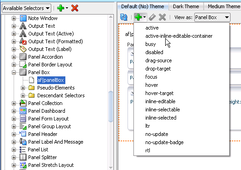The image size is (241, 170).
Task: Click the Panel Form Layout icon
Action: point(23,119)
